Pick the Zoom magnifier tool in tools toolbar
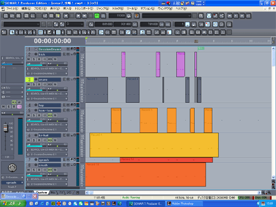The width and height of the screenshot is (276, 207). pyautogui.click(x=84, y=33)
